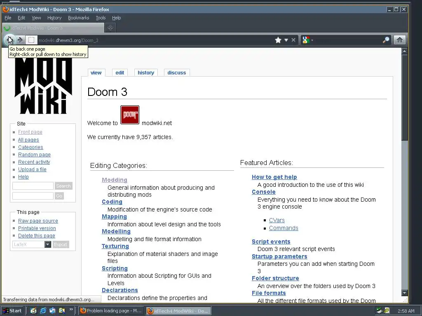Switch to Problem loading page taskbar window
The width and height of the screenshot is (422, 316).
click(111, 311)
